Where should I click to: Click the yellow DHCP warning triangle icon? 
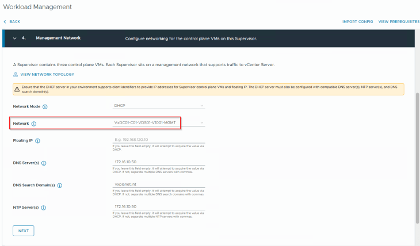click(17, 89)
